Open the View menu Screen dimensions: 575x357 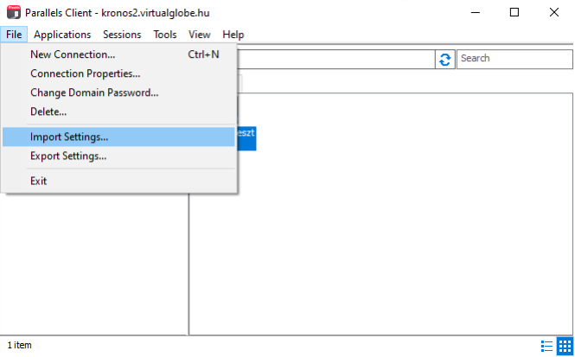[x=200, y=35]
